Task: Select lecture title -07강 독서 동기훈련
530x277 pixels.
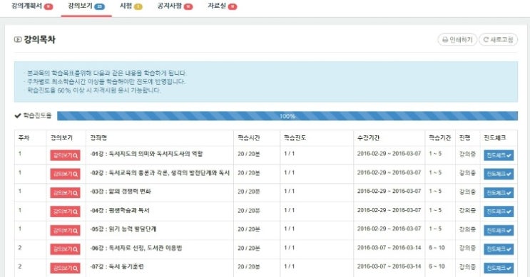Action: (116, 266)
